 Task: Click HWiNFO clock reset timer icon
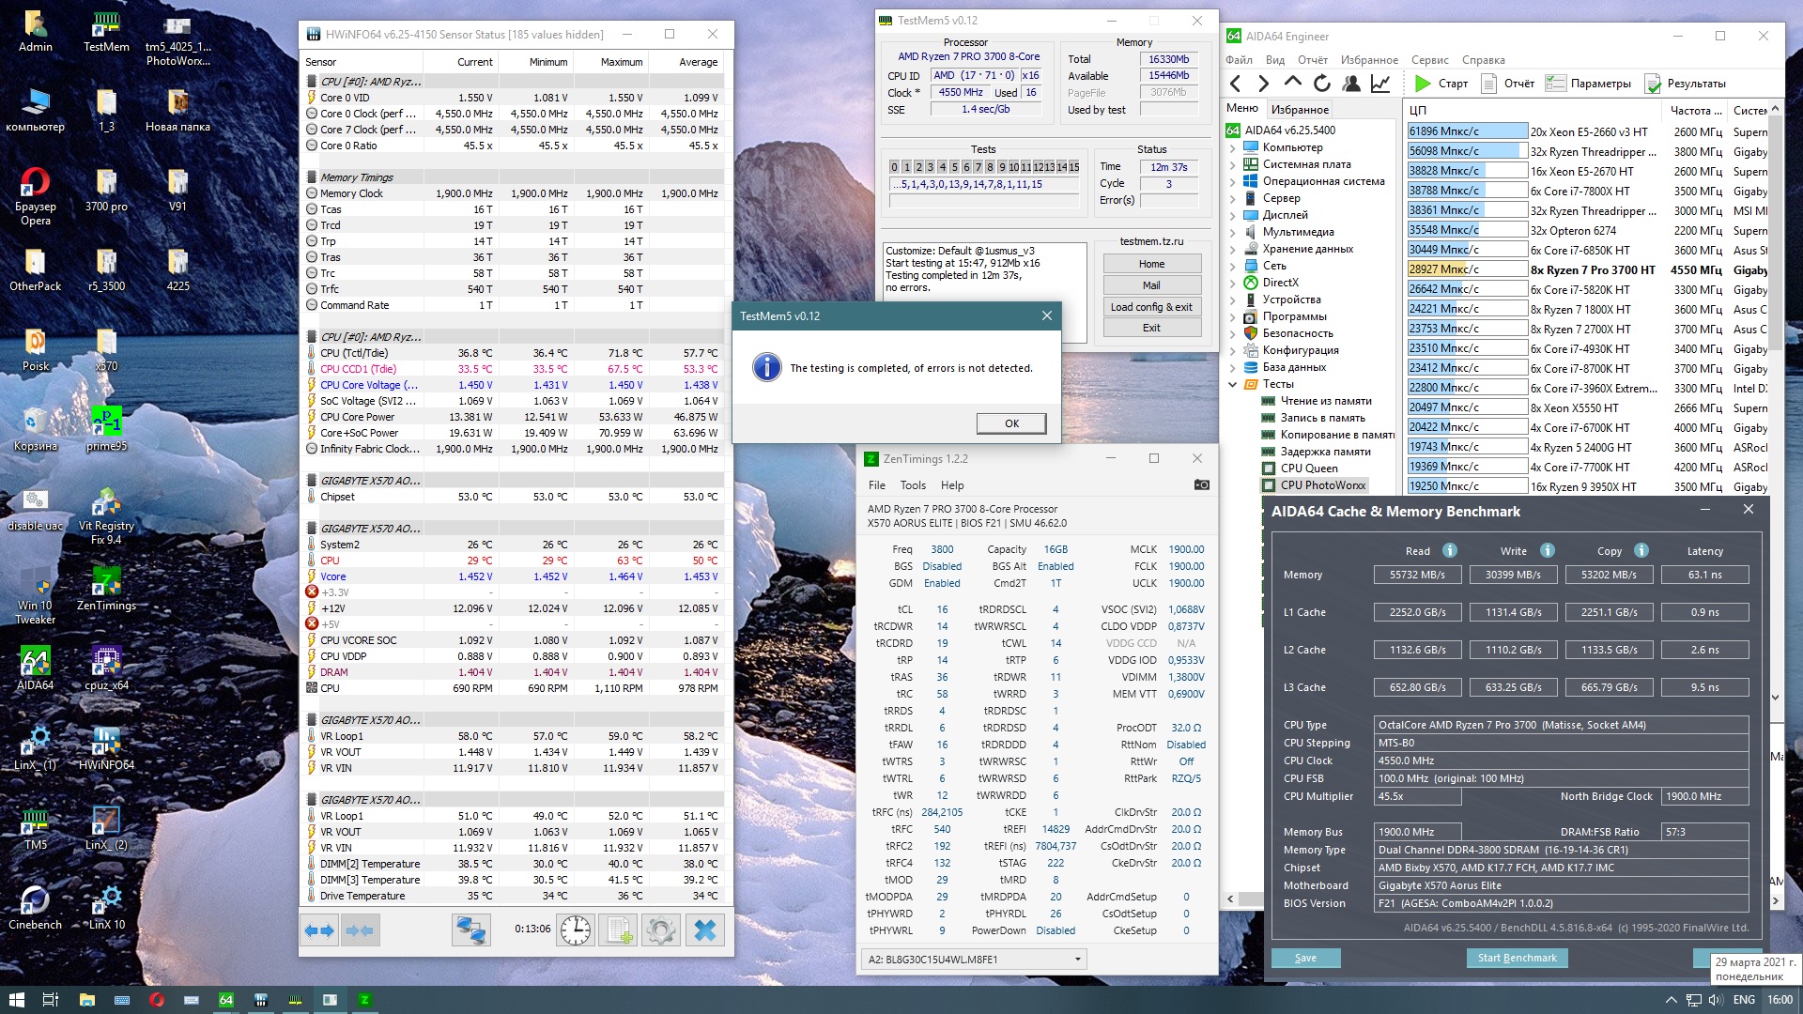(x=576, y=930)
